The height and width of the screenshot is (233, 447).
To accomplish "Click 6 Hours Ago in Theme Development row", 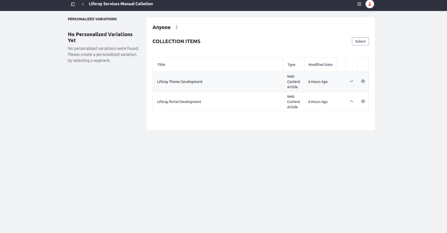I will tap(318, 82).
